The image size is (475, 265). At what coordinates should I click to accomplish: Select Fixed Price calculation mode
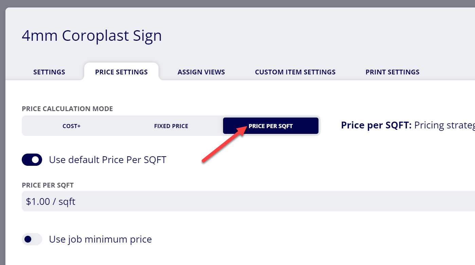pyautogui.click(x=171, y=126)
